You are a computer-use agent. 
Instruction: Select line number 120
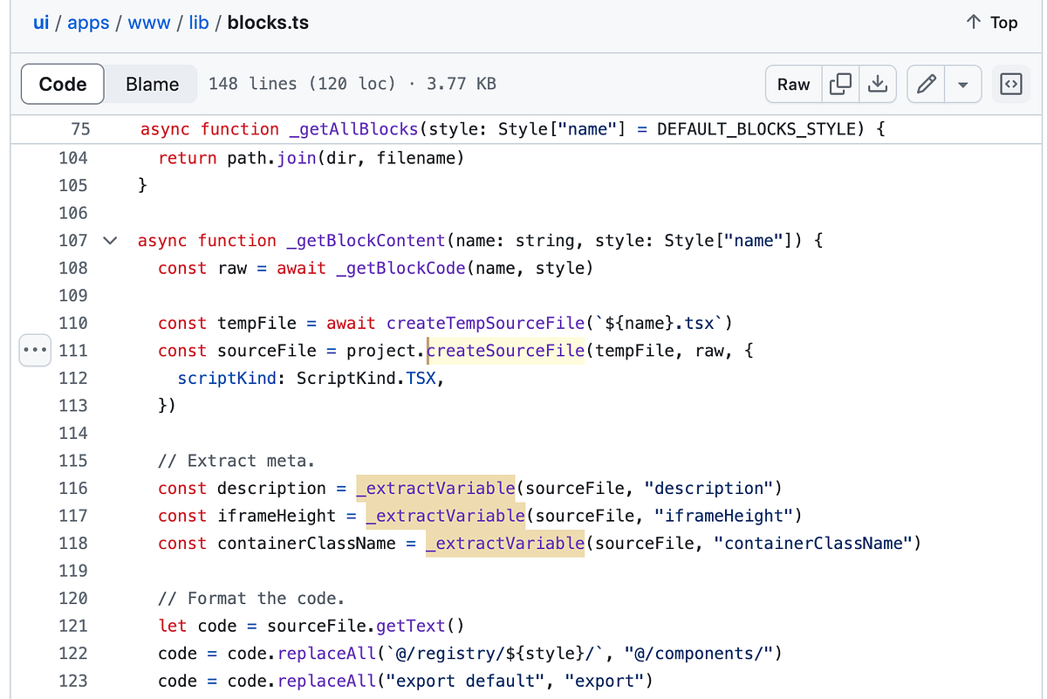[73, 598]
